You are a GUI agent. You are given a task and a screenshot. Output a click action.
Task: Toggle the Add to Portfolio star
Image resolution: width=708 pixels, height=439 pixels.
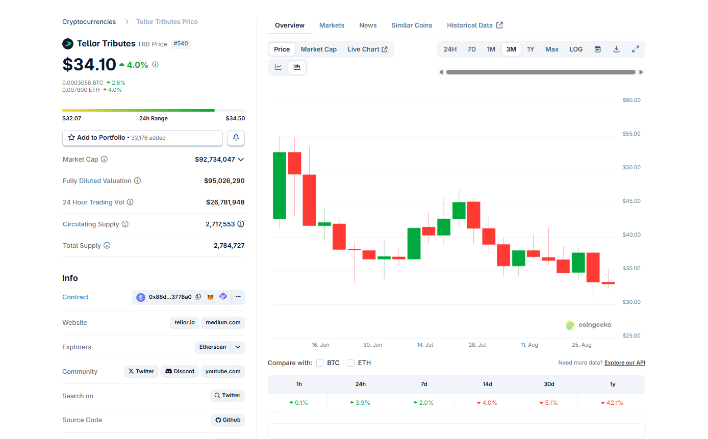71,138
